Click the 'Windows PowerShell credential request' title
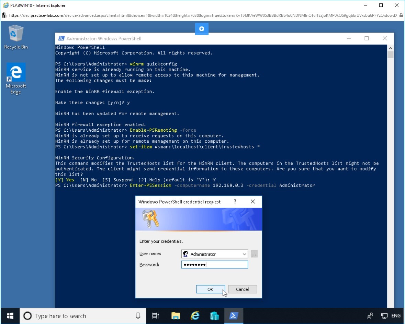Viewport: 405px width, 324px height. tap(180, 202)
